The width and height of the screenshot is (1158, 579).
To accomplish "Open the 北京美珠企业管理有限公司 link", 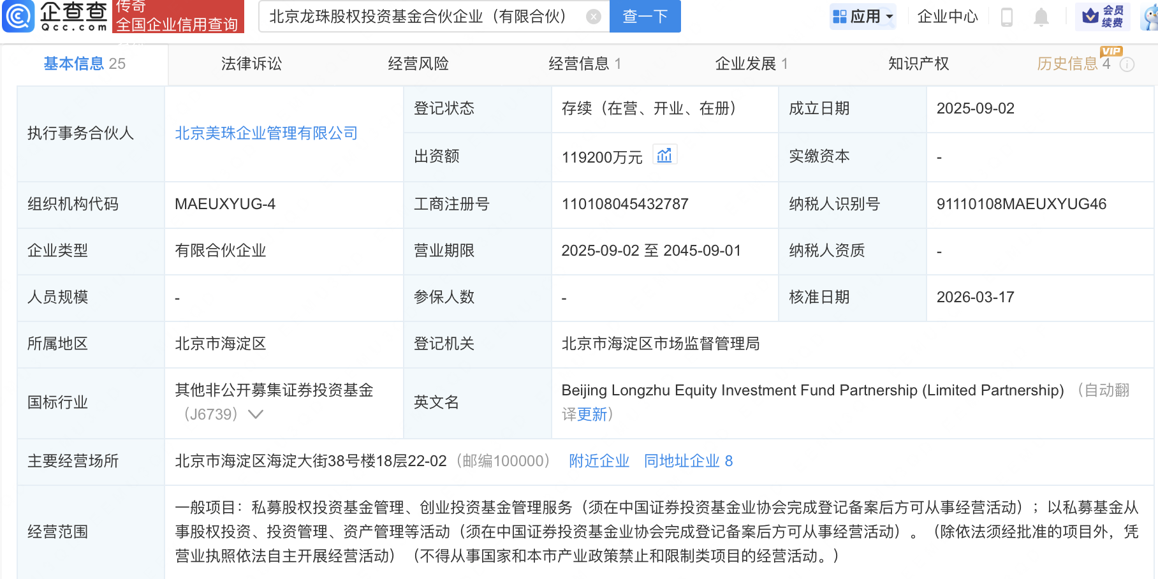I will click(x=266, y=133).
